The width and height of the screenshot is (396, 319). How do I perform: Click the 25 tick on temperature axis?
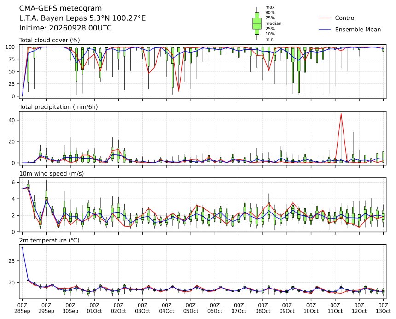pyautogui.click(x=12, y=261)
